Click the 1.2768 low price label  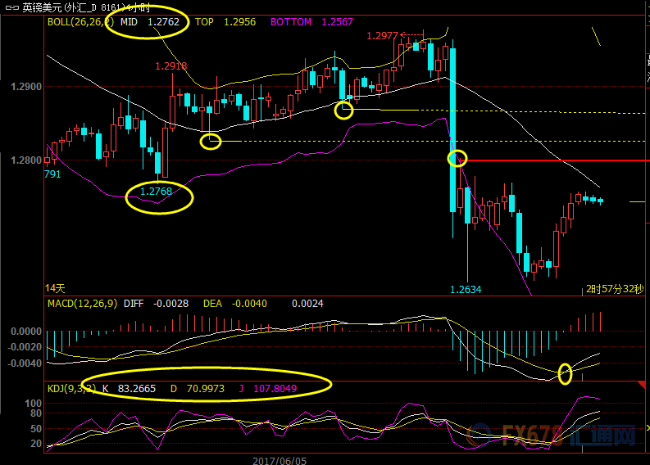coord(156,191)
